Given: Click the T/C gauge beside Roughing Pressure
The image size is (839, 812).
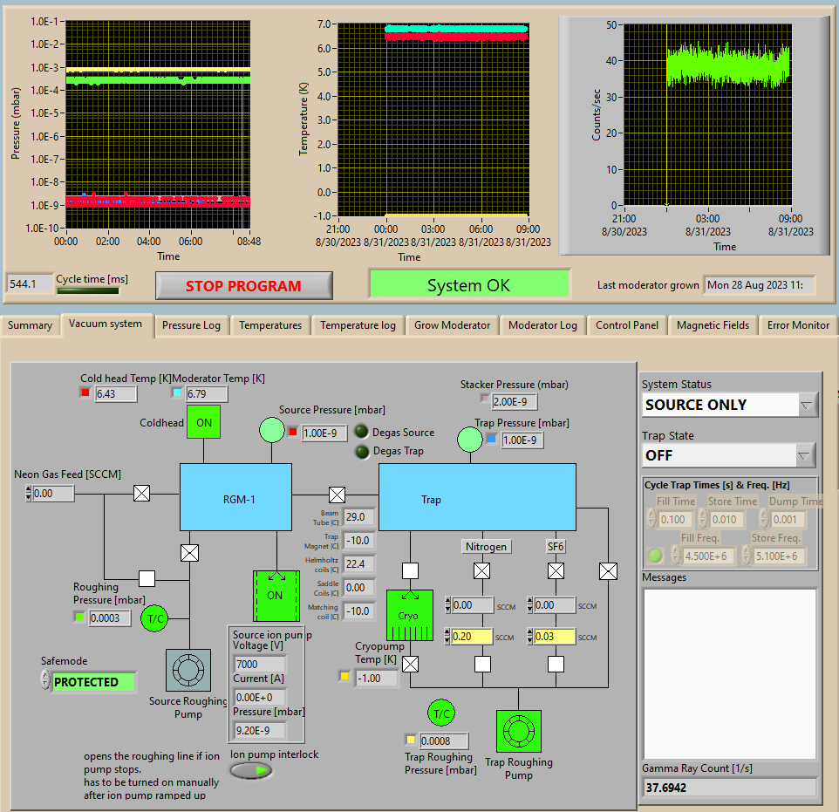Looking at the screenshot, I should (155, 618).
